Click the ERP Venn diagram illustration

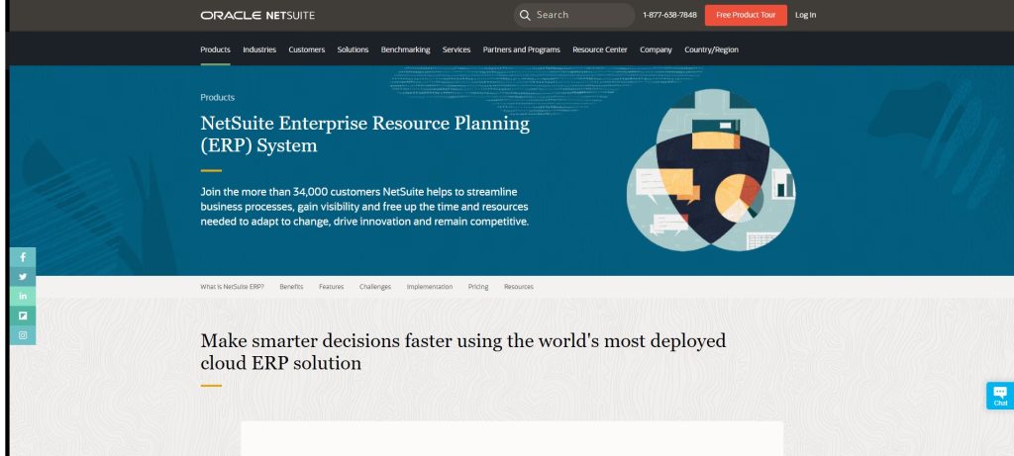click(x=711, y=170)
